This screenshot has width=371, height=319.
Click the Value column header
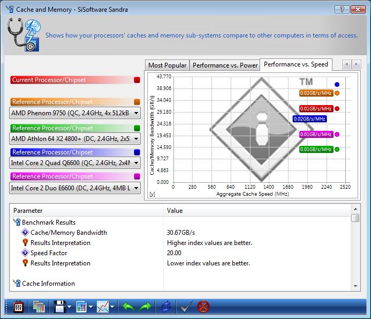257,211
